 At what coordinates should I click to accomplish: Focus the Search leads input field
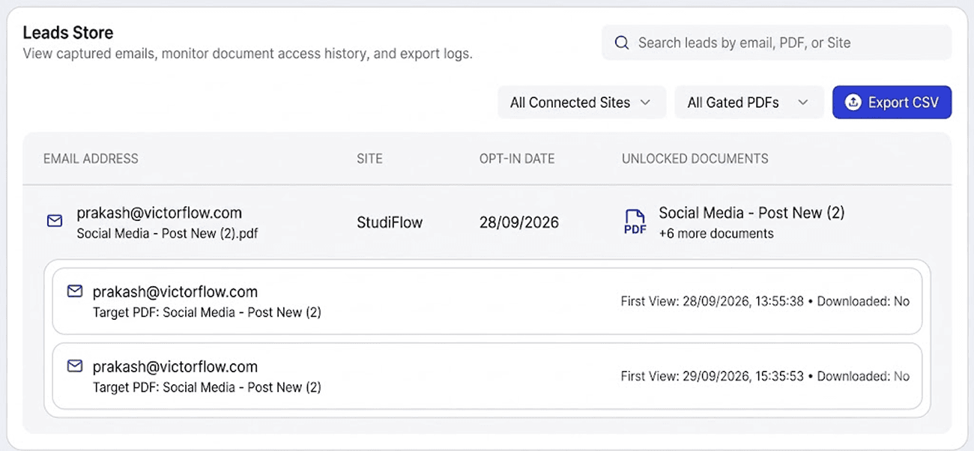click(776, 43)
